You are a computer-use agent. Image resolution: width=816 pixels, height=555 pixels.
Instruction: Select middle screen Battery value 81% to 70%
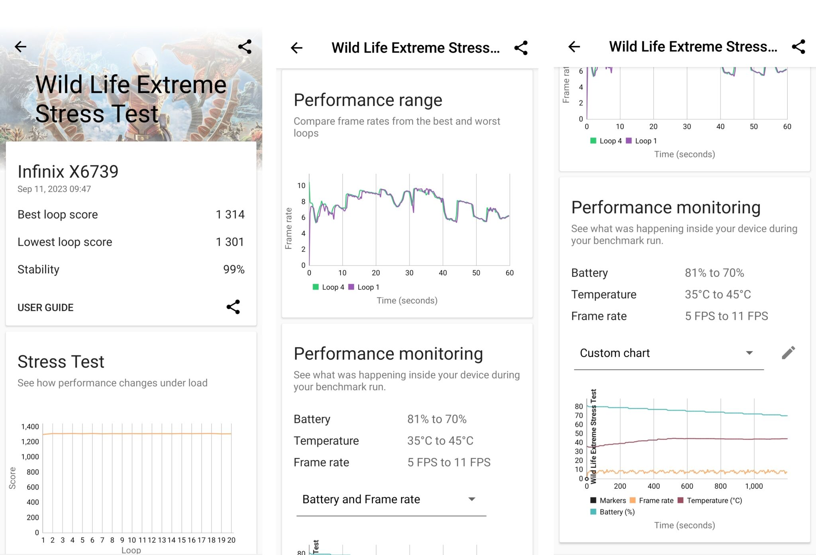click(437, 419)
